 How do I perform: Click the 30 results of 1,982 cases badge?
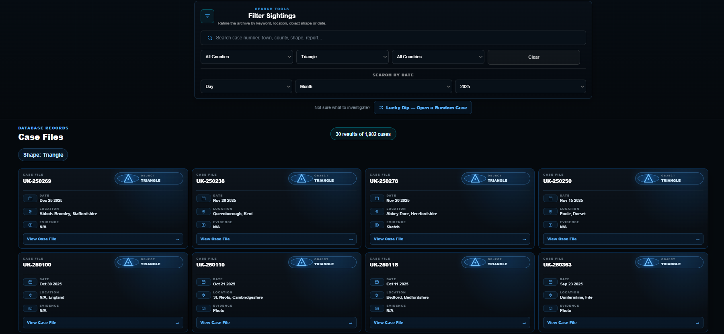[363, 134]
